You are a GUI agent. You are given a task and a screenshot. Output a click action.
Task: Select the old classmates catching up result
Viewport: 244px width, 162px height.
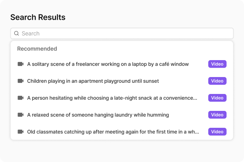[x=113, y=132]
